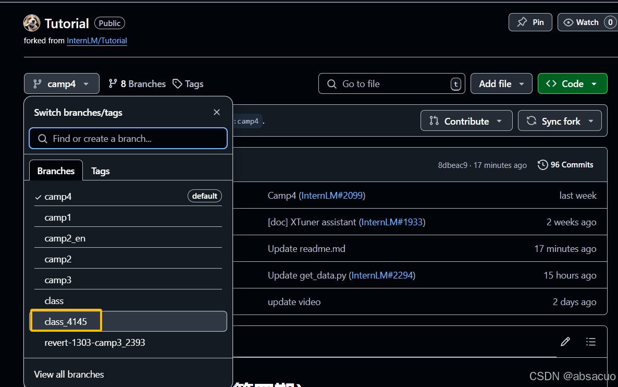The height and width of the screenshot is (387, 618).
Task: Click the clock icon beside 96 Commits
Action: (543, 165)
